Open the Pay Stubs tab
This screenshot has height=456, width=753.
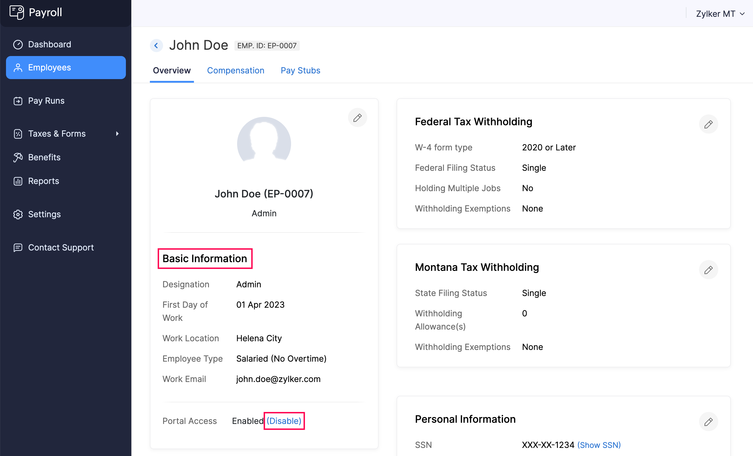point(300,70)
